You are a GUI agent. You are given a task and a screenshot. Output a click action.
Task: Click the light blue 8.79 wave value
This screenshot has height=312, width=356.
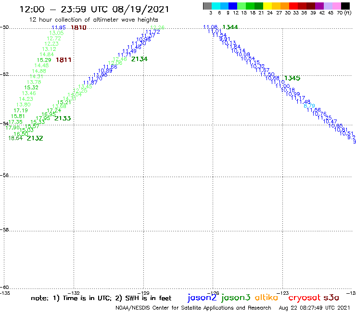(309, 106)
